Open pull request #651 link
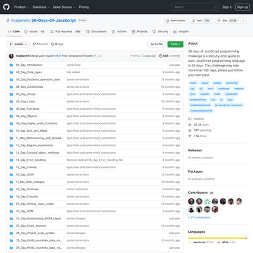Image resolution: width=253 pixels, height=253 pixels. pyautogui.click(x=58, y=56)
